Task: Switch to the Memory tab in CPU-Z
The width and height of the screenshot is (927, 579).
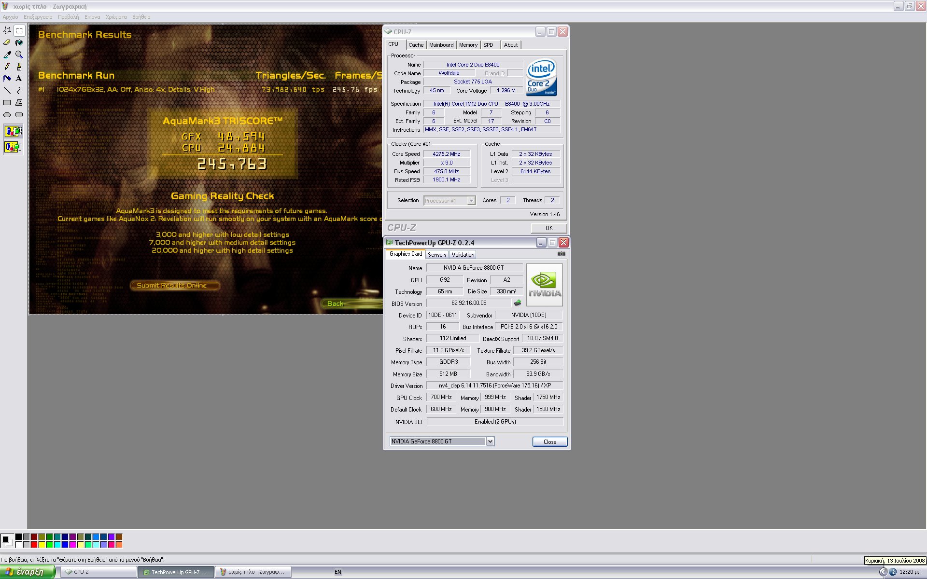Action: (468, 45)
